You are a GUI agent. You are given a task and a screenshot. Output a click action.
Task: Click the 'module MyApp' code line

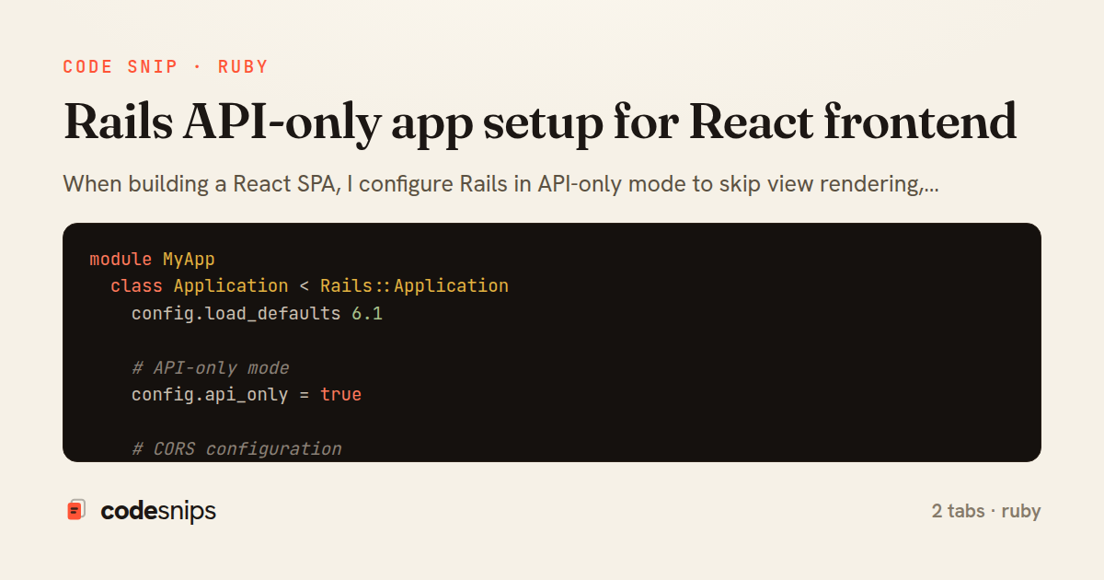(x=152, y=260)
